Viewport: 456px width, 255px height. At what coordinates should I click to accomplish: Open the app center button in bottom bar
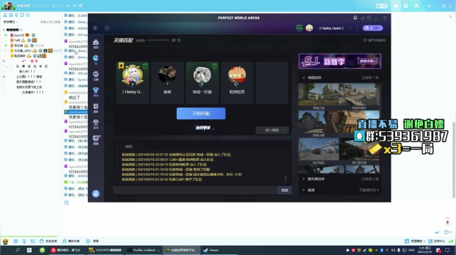point(436,241)
